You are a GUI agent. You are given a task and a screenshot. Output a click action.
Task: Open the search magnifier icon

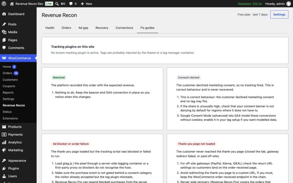coord(57,4)
